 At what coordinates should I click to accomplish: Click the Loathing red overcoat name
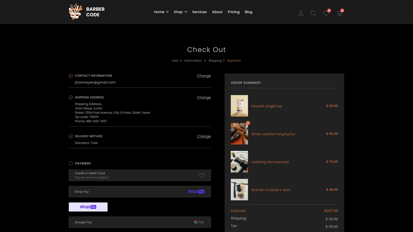pyautogui.click(x=270, y=162)
